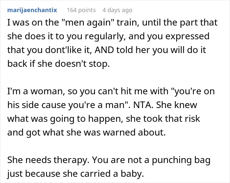Click the words punching bag
Screen dimensions: 230x183
(181, 160)
